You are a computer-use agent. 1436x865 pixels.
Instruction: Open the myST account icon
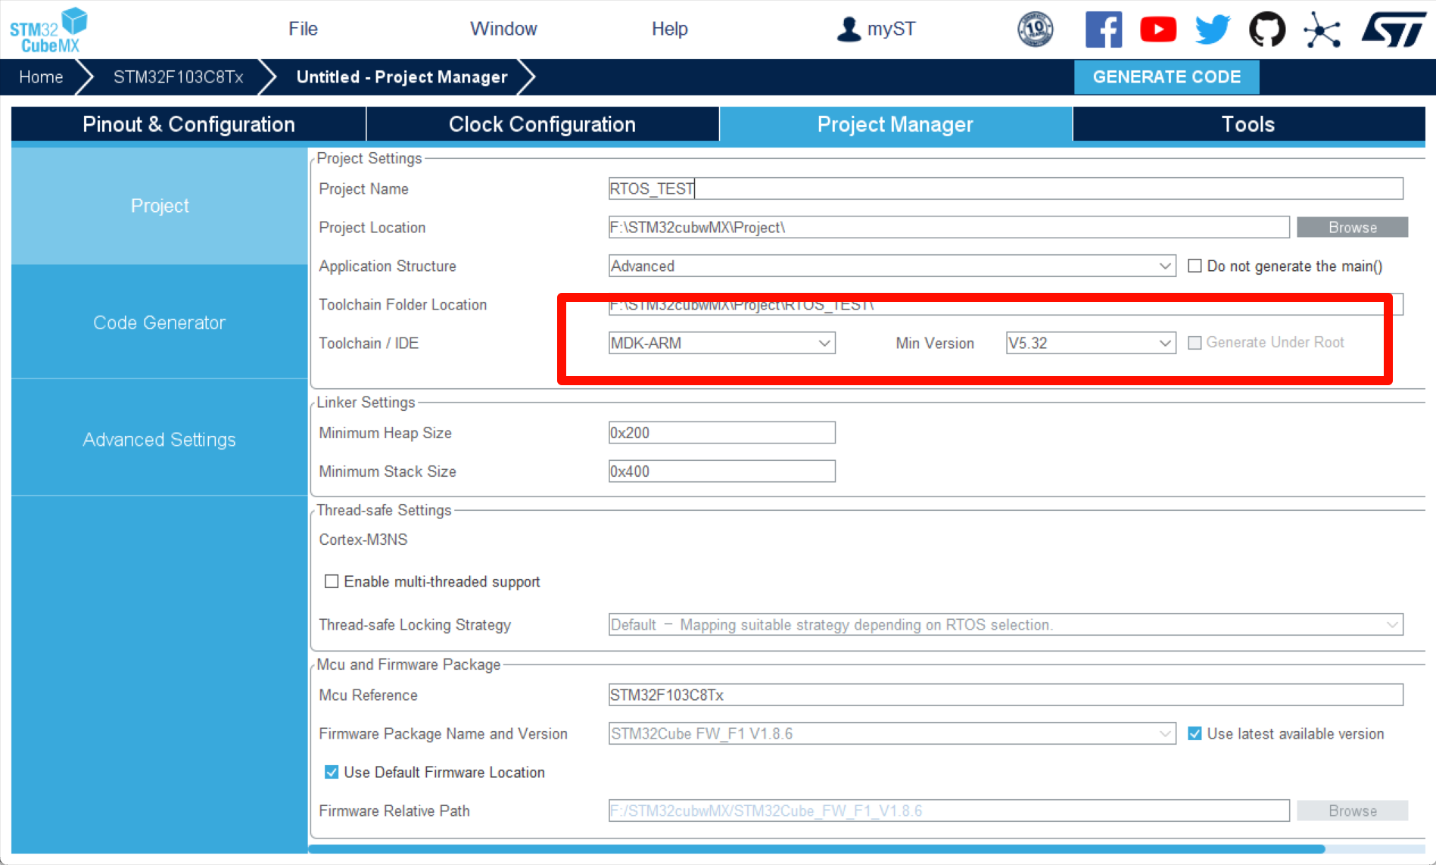(x=849, y=30)
